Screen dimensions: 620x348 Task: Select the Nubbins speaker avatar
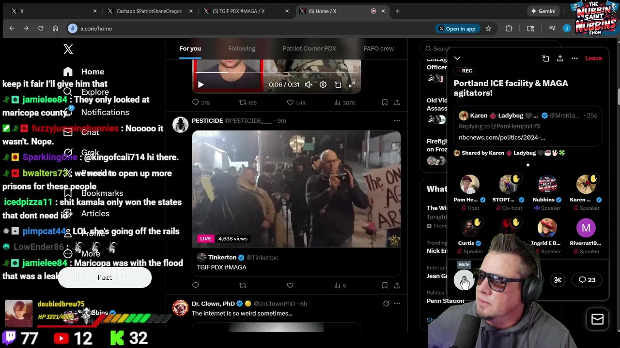[x=547, y=185]
